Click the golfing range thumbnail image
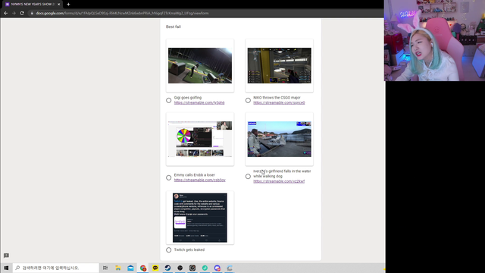The image size is (485, 273). click(x=200, y=66)
